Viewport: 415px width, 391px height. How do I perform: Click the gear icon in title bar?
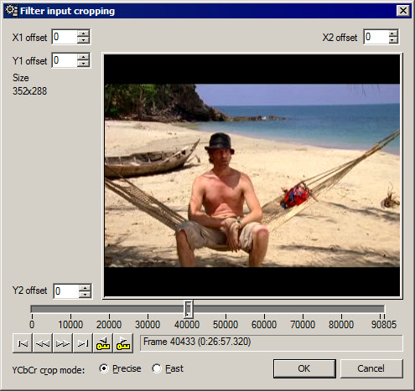[12, 11]
